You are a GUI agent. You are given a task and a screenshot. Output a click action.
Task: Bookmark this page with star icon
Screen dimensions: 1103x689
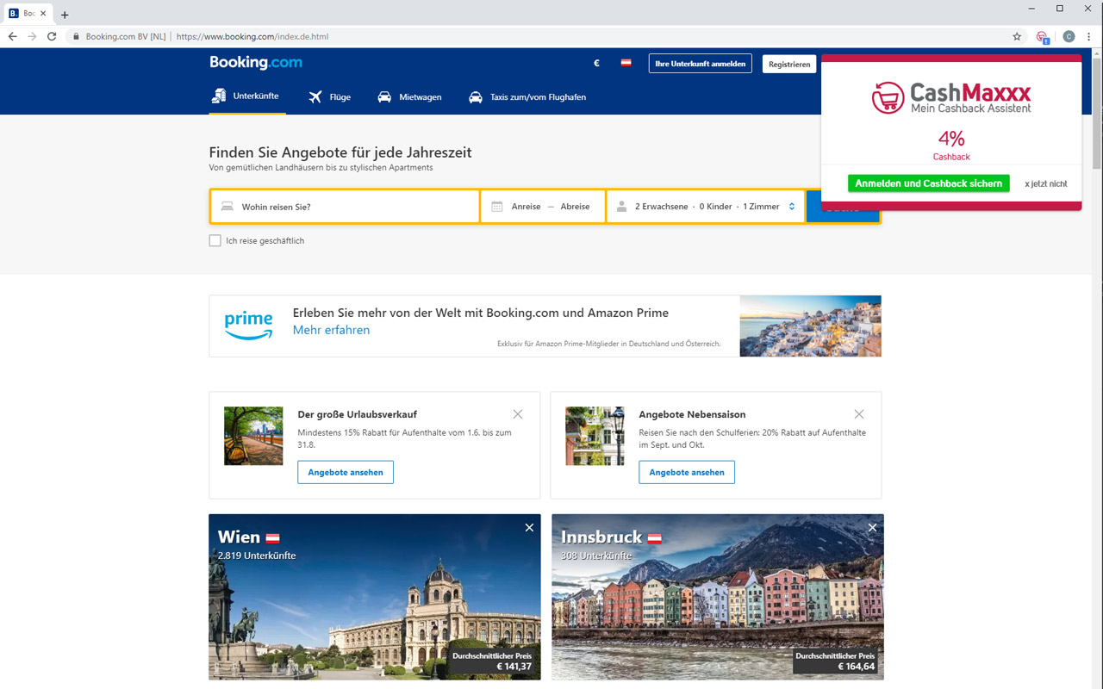pos(1017,36)
